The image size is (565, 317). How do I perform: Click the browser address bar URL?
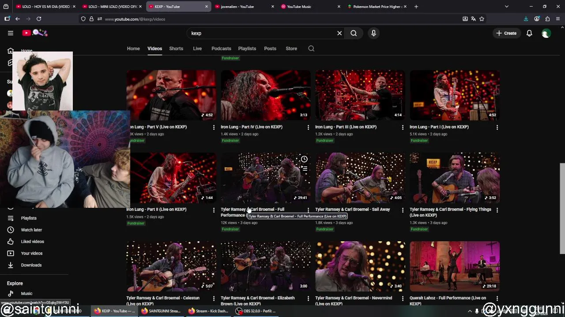[135, 19]
